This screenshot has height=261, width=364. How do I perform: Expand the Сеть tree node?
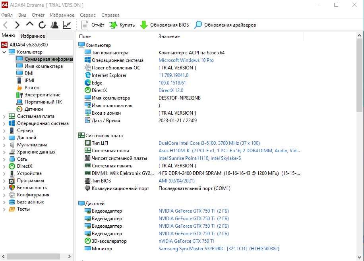tap(4, 159)
